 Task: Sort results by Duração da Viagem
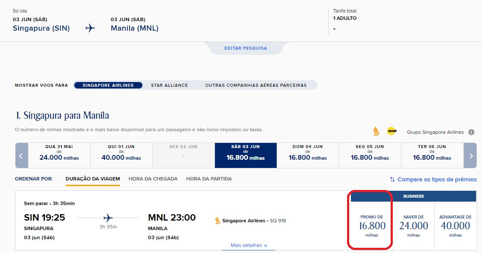tap(93, 179)
